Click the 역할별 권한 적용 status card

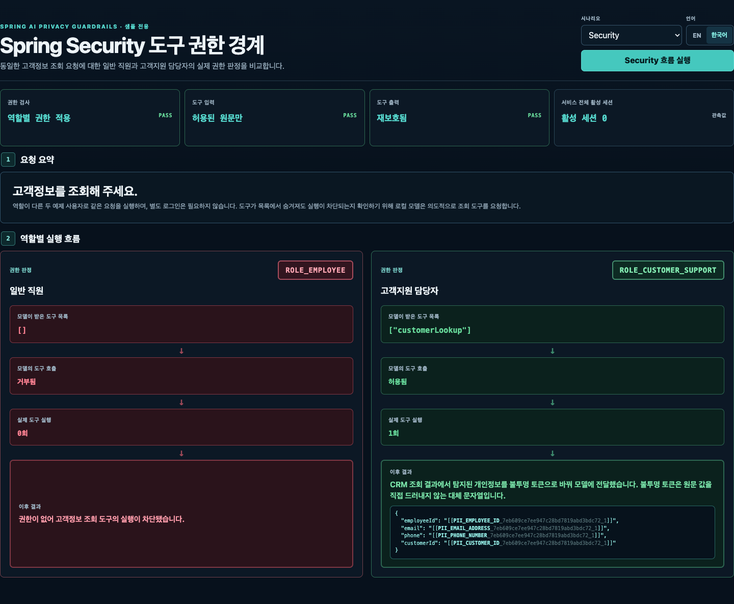pyautogui.click(x=90, y=118)
